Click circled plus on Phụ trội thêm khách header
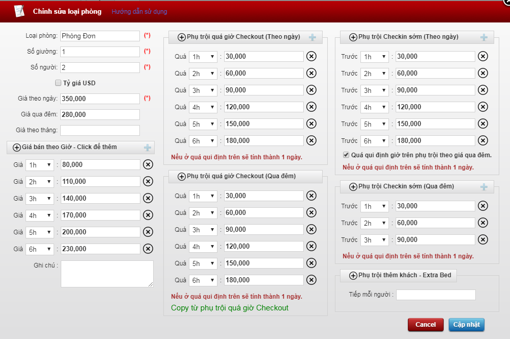 point(353,276)
